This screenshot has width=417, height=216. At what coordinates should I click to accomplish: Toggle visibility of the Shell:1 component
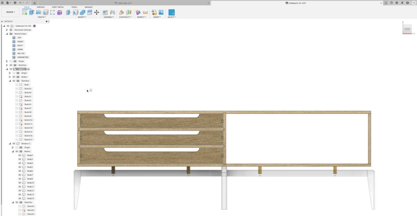pos(11,69)
